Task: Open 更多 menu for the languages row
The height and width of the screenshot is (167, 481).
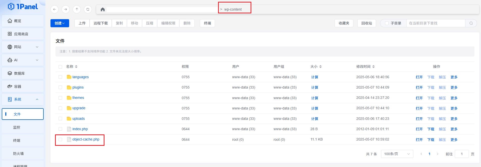Action: click(454, 77)
